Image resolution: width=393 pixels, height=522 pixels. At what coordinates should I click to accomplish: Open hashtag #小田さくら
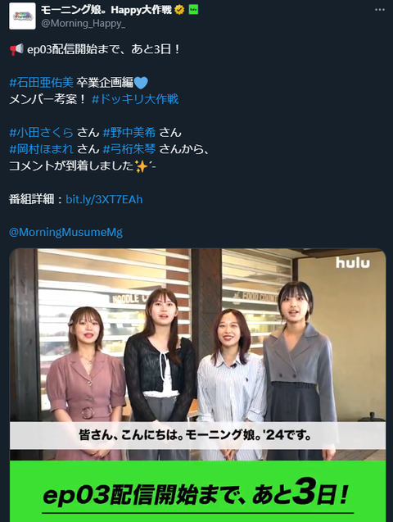click(x=41, y=133)
